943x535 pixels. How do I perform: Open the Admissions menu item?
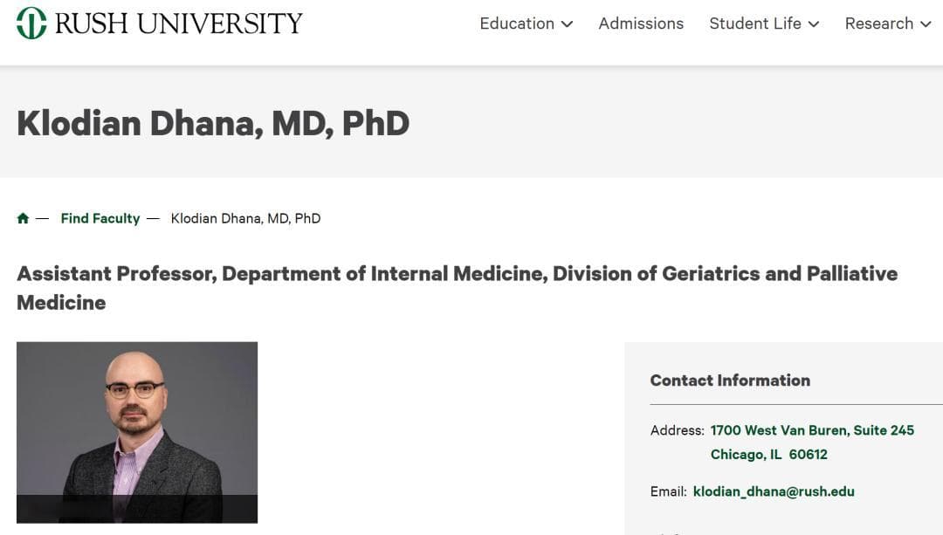point(641,24)
